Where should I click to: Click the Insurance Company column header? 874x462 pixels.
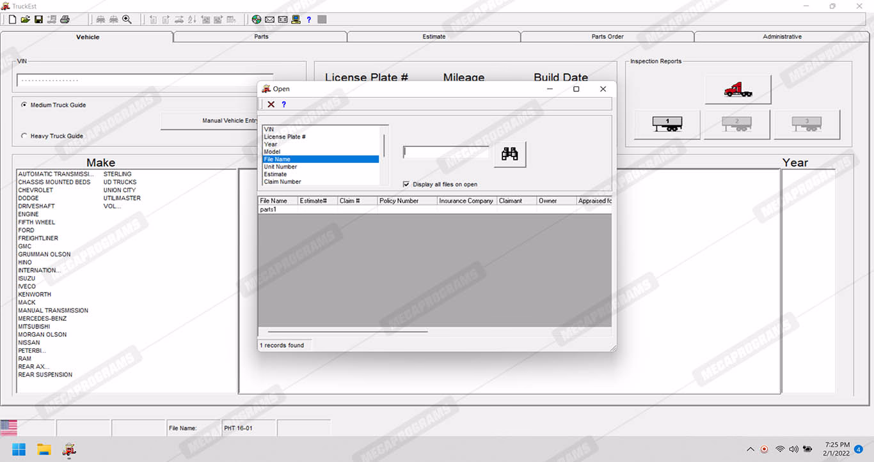point(467,201)
